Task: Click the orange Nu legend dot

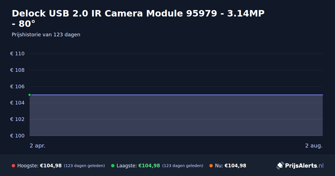Action: pyautogui.click(x=211, y=166)
